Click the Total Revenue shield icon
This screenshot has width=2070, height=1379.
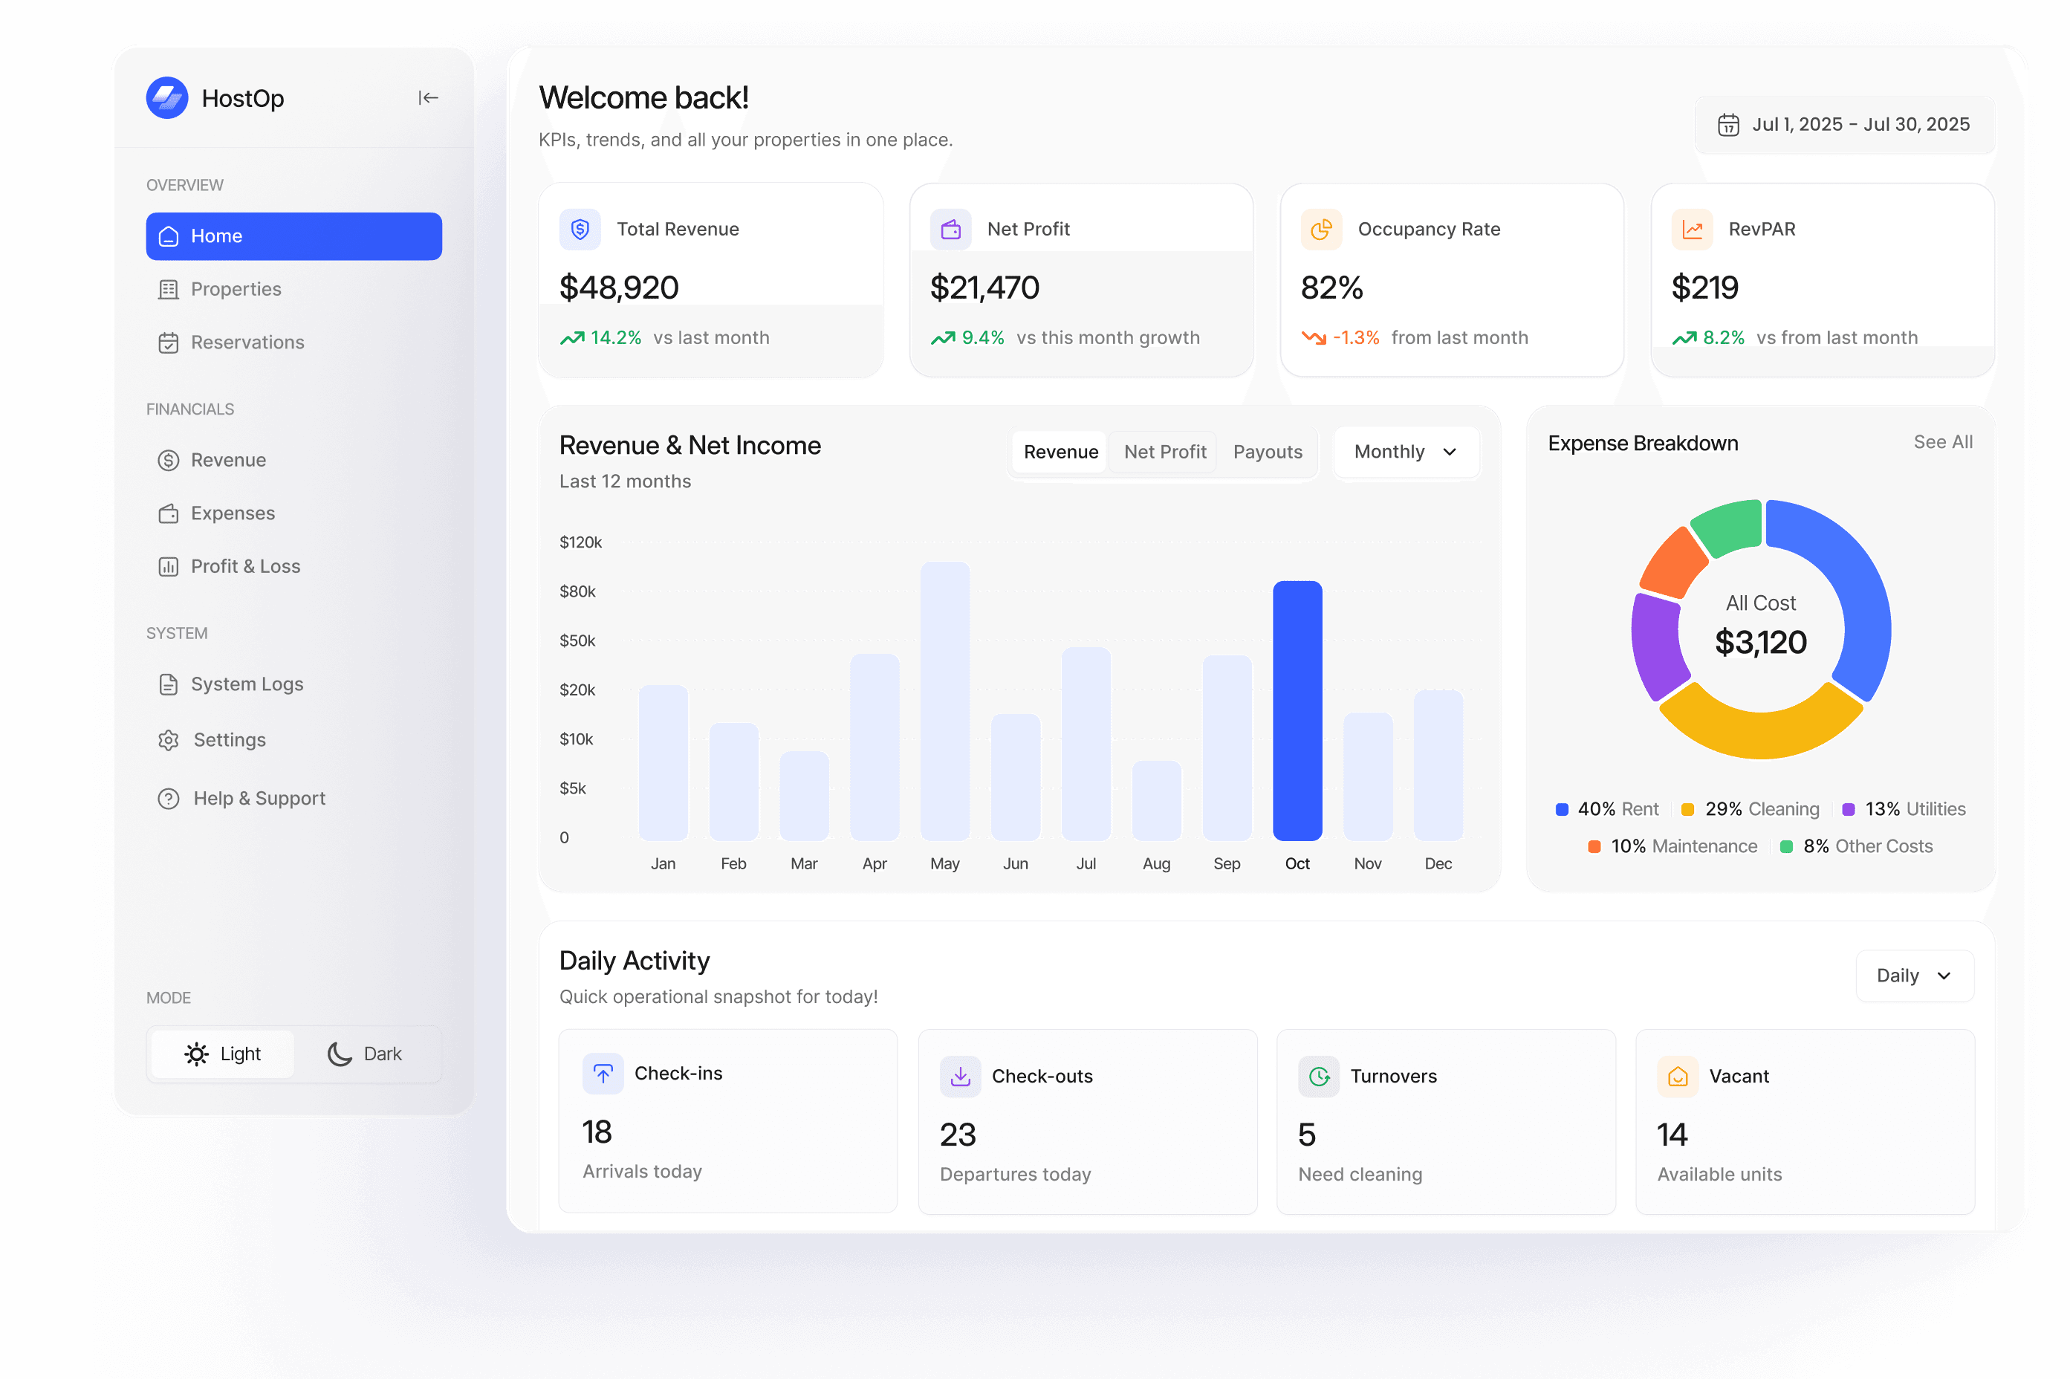(580, 230)
